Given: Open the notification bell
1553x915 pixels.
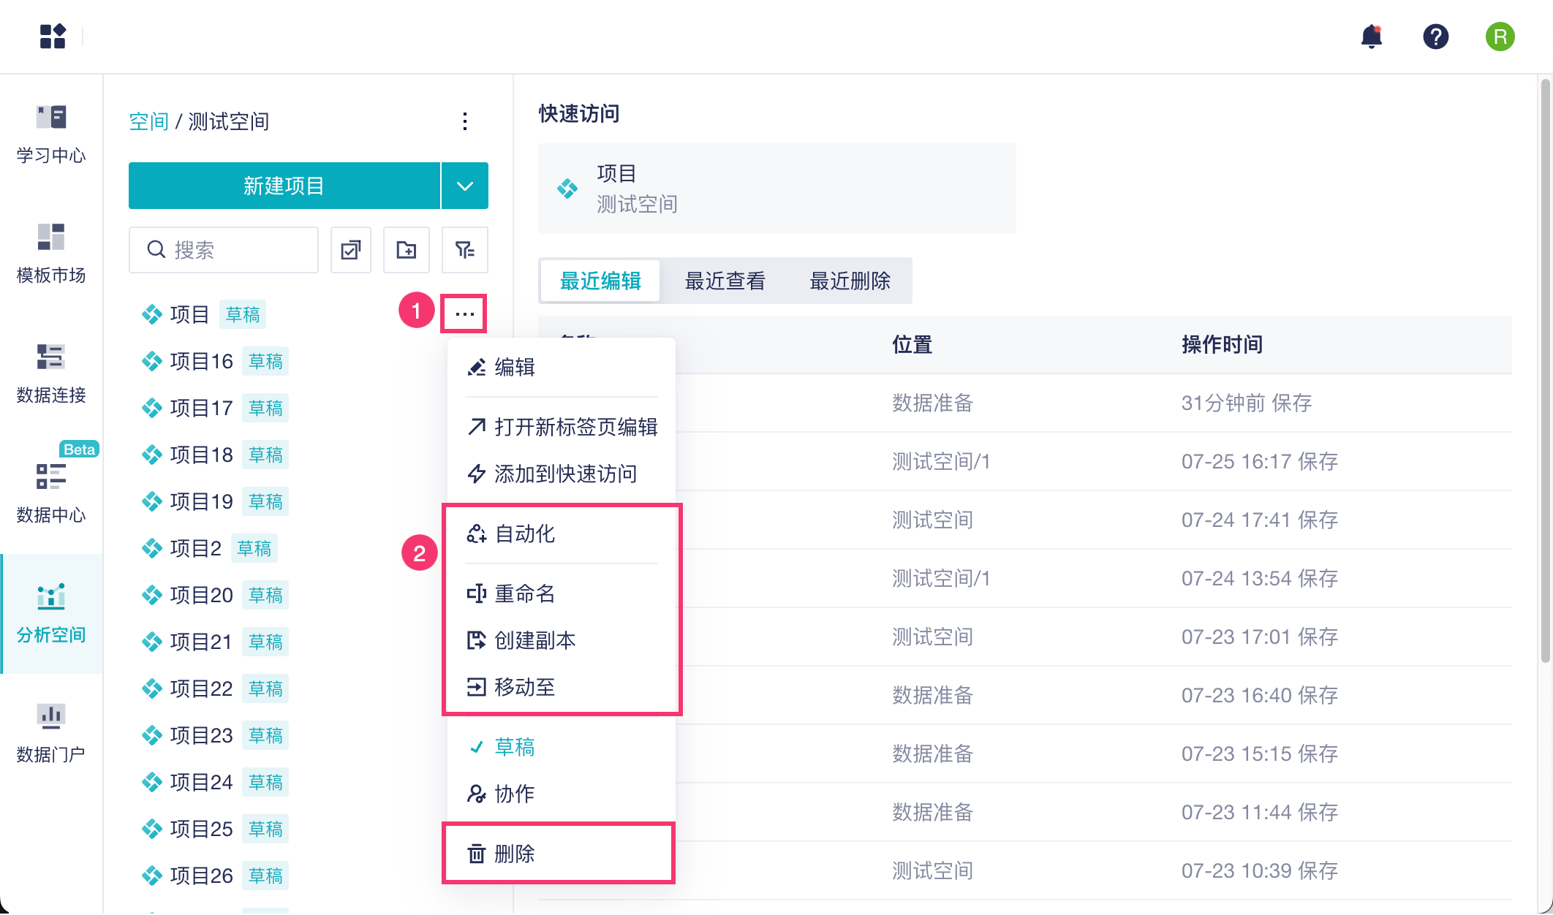Looking at the screenshot, I should (1372, 37).
